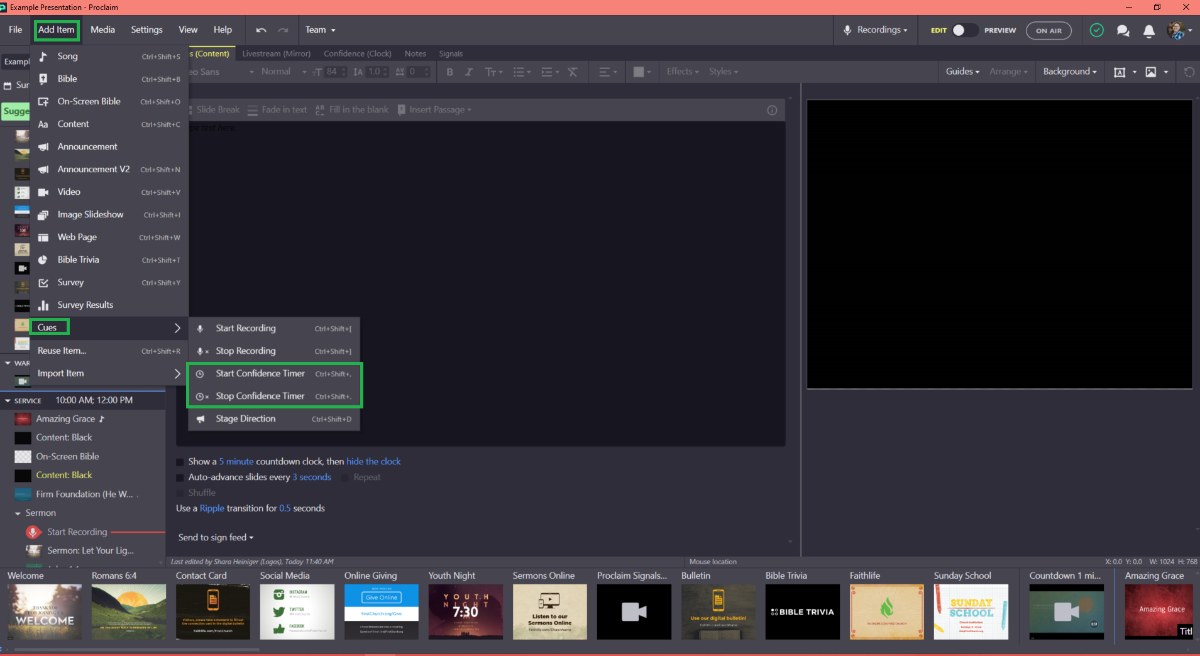Collapse the Sermon group

point(18,513)
